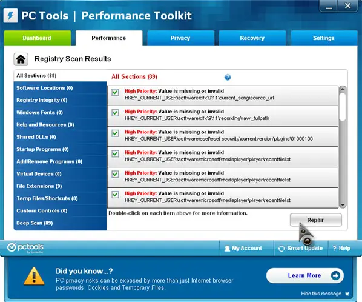Open Help in the bottom bar
This screenshot has width=362, height=302.
click(341, 249)
